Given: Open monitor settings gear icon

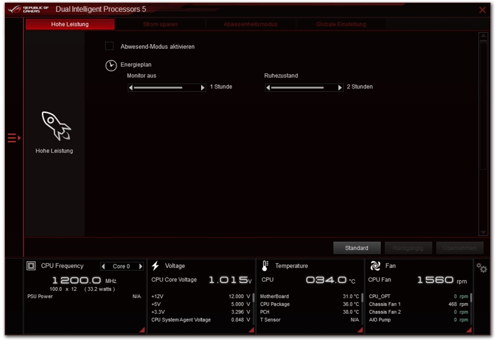Looking at the screenshot, I should pos(482,268).
